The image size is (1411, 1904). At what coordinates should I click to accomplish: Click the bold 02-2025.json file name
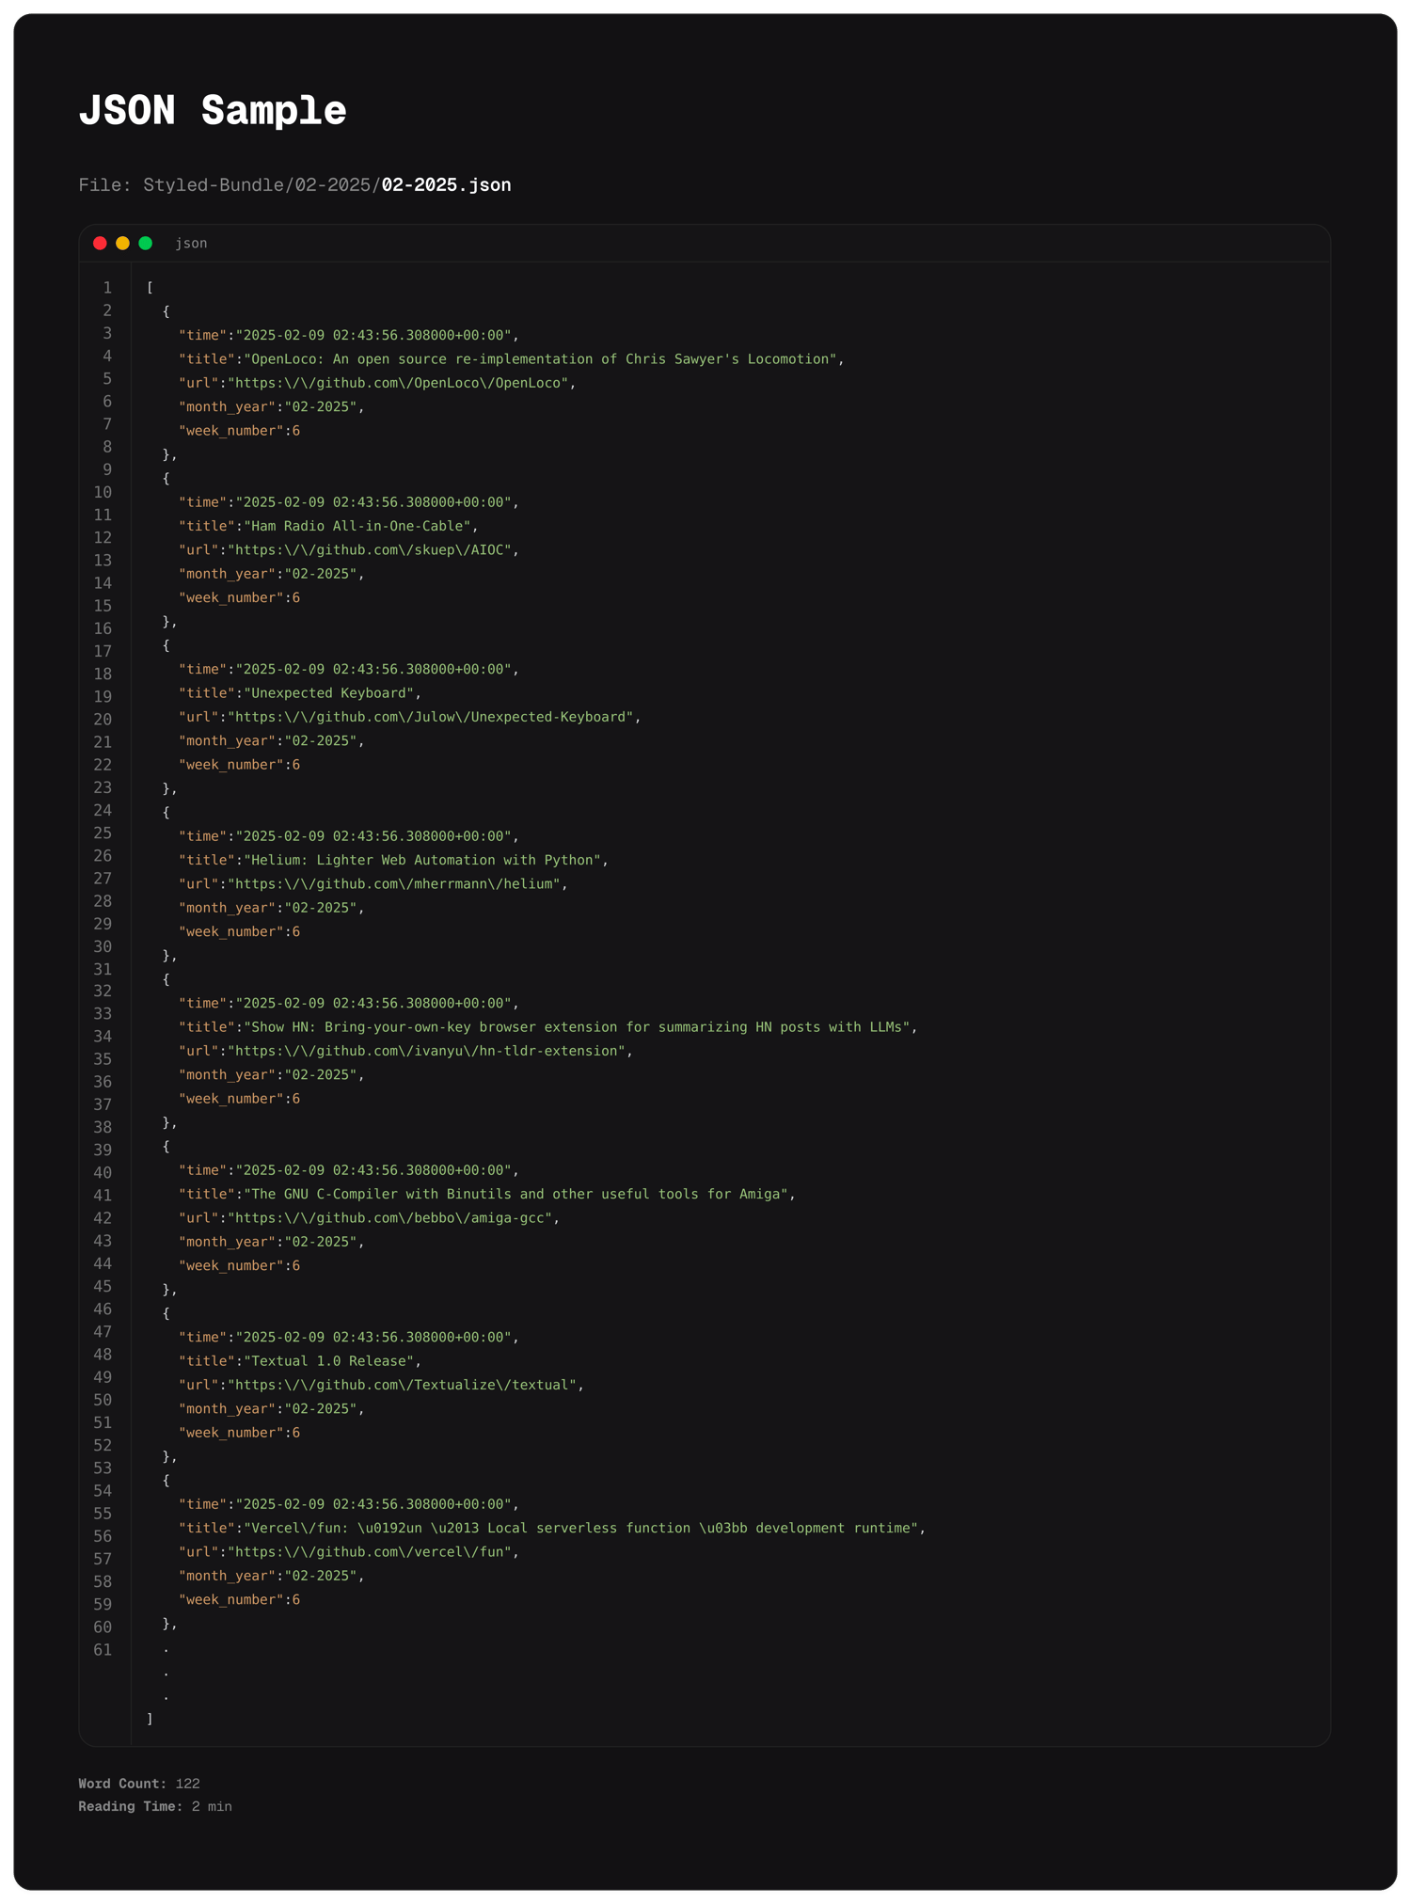click(446, 185)
